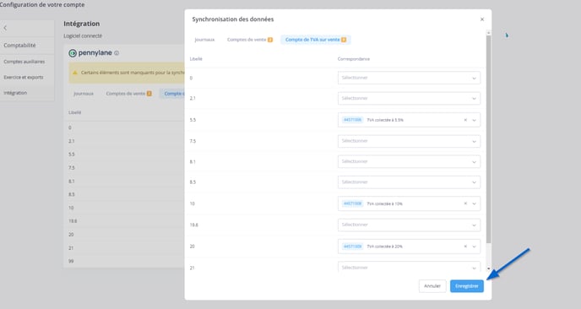Open correspondance dropdown for rate 8.1

pyautogui.click(x=409, y=161)
